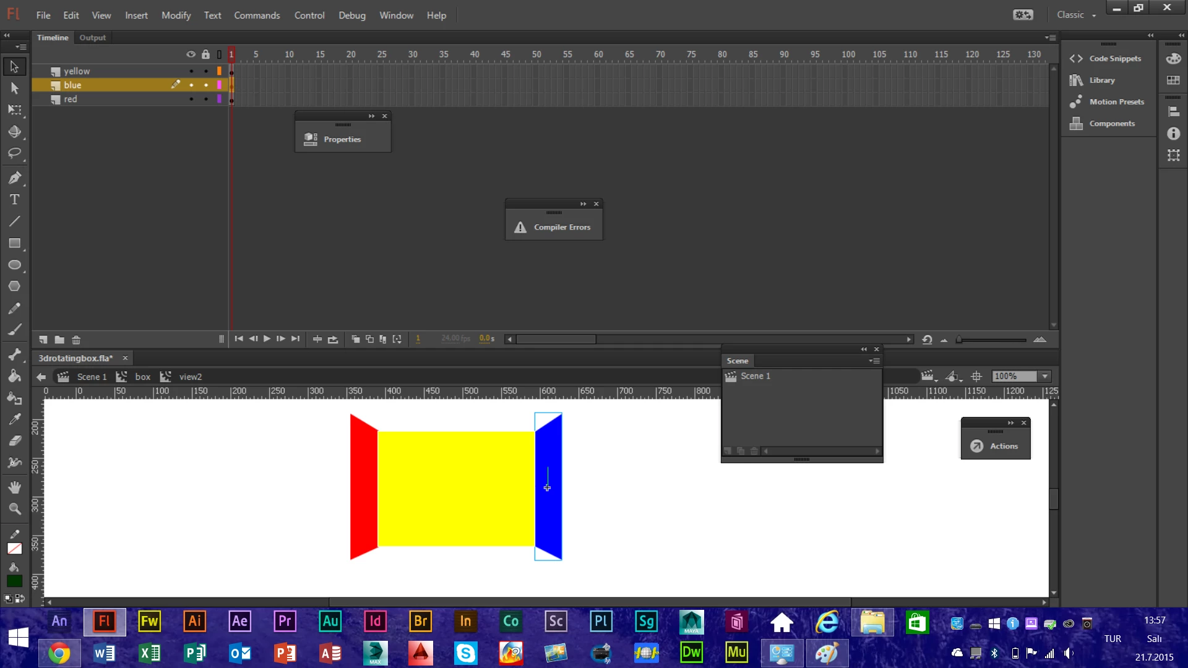Screen dimensions: 1188x668
Task: Select the Pen tool
Action: pyautogui.click(x=14, y=178)
